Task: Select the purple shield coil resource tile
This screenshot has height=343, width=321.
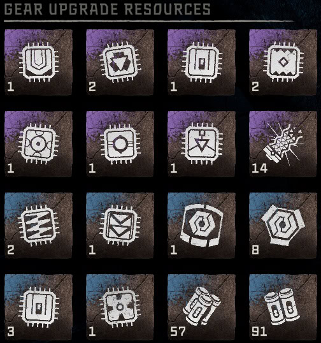Action: 38,62
